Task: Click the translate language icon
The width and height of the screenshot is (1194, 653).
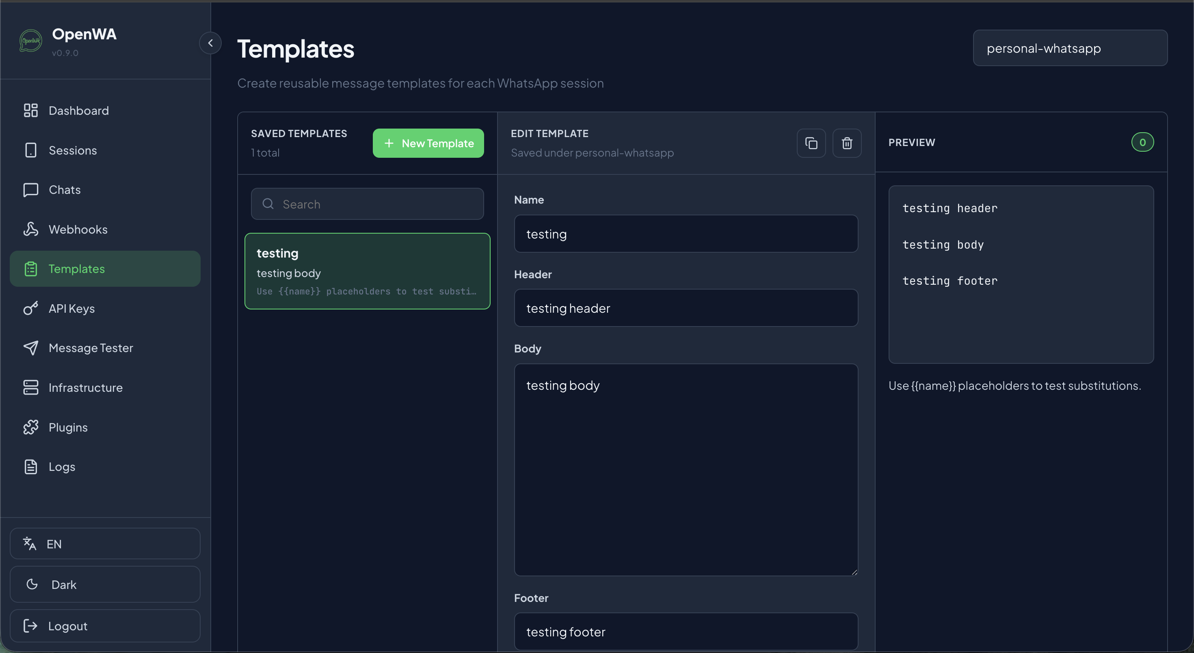Action: (x=30, y=544)
